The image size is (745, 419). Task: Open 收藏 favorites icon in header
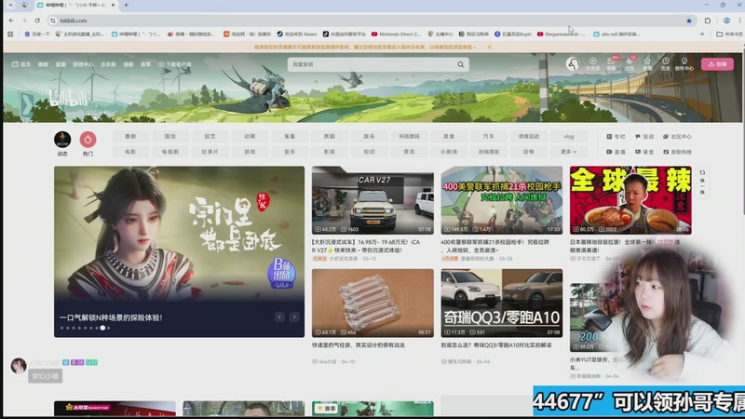[647, 64]
